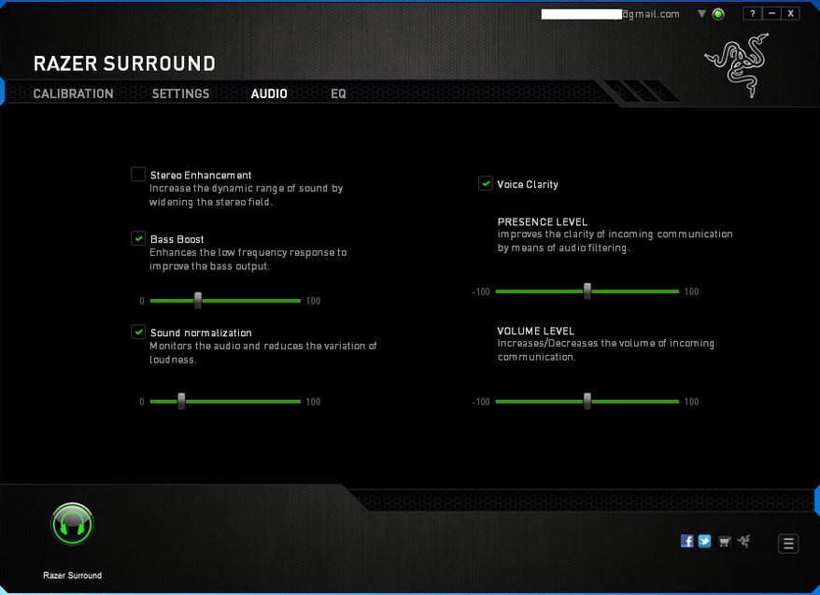The height and width of the screenshot is (595, 820).
Task: Open the Twitter icon link
Action: [x=704, y=541]
